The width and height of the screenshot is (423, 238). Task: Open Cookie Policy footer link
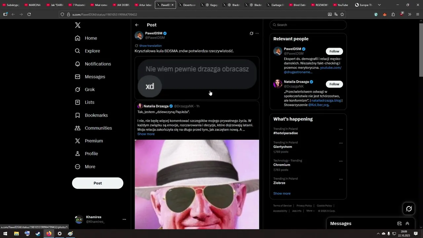[324, 206]
